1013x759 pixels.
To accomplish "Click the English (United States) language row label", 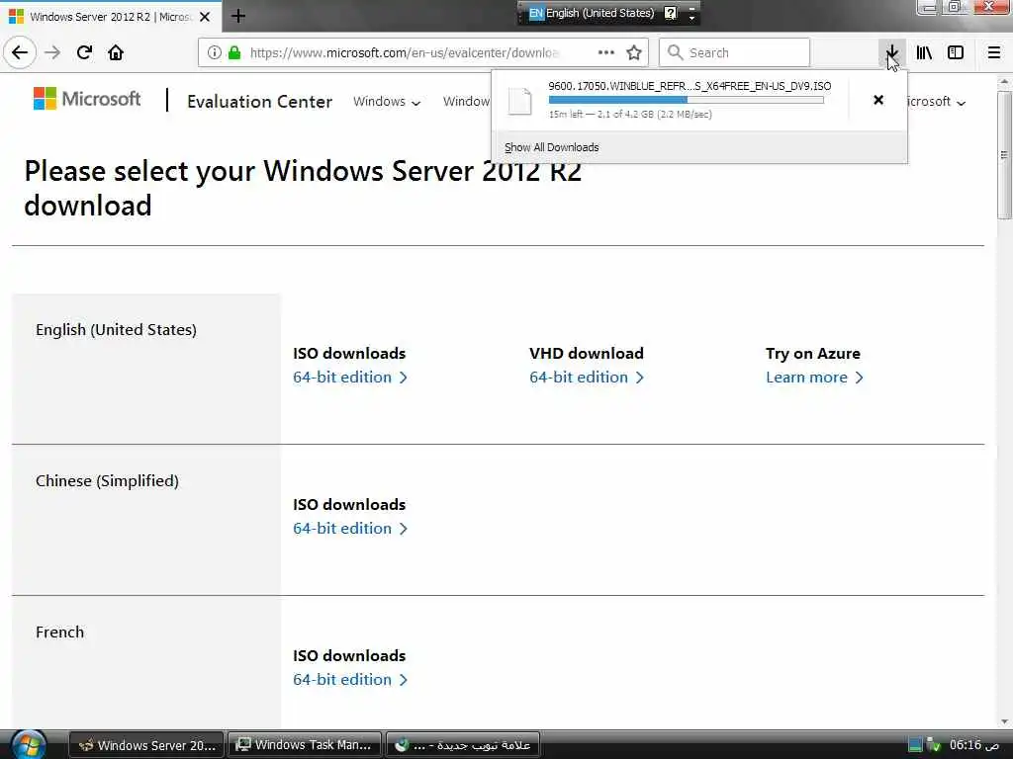I will [117, 330].
